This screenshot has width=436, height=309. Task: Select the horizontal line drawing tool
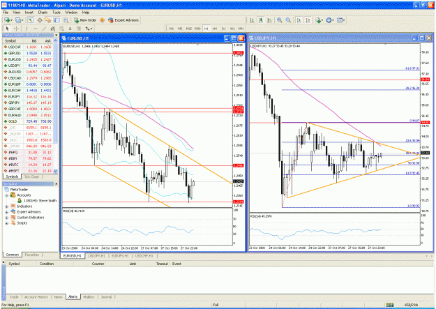point(36,29)
